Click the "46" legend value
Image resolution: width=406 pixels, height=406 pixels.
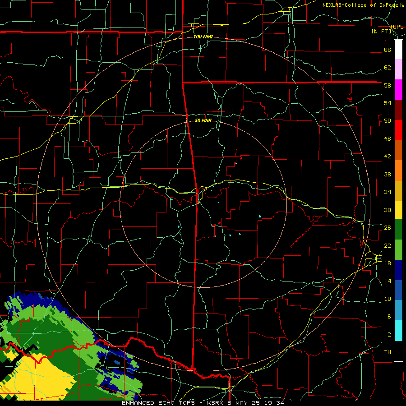click(x=388, y=139)
